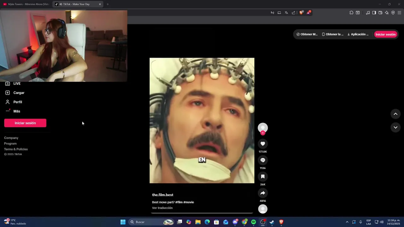
Task: Open Google Chrome from the taskbar
Action: tap(244, 222)
